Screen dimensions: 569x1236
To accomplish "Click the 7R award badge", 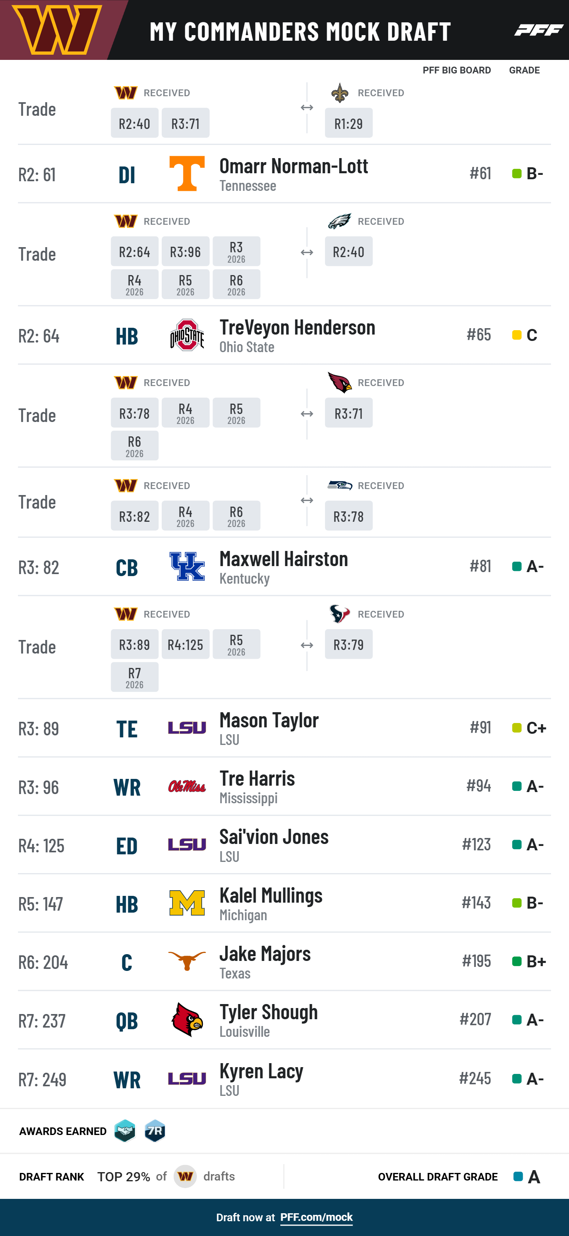I will (155, 1131).
